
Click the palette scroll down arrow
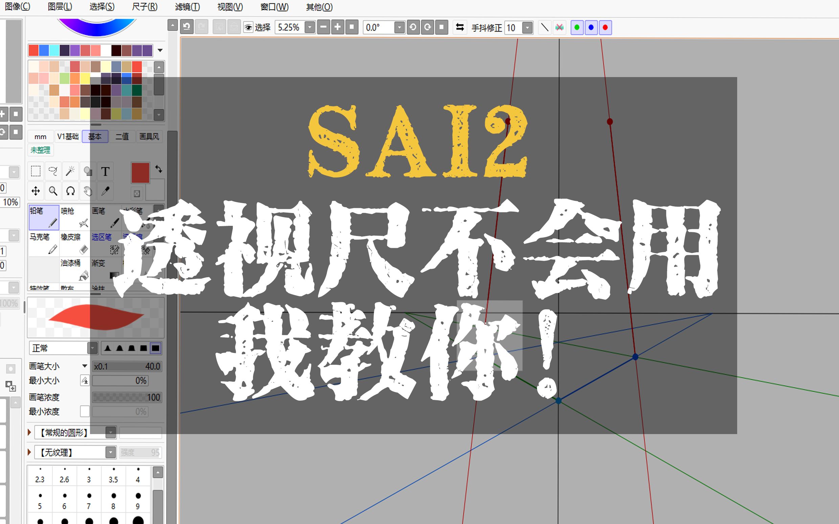point(159,114)
